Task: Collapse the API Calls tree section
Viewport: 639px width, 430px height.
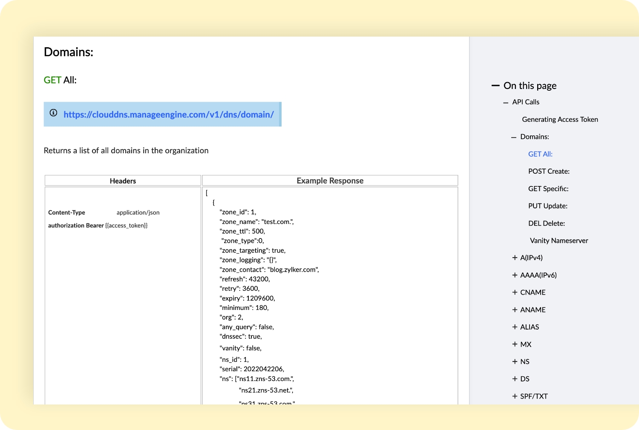Action: tap(506, 103)
